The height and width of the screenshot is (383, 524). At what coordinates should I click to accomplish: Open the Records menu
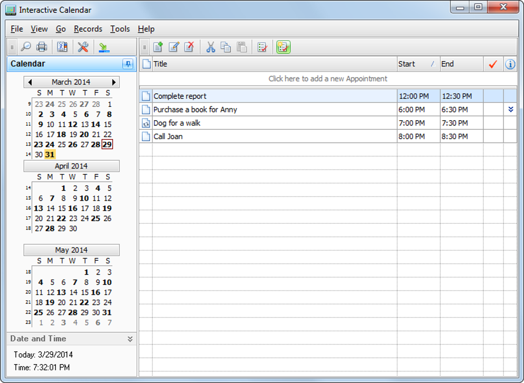click(87, 29)
